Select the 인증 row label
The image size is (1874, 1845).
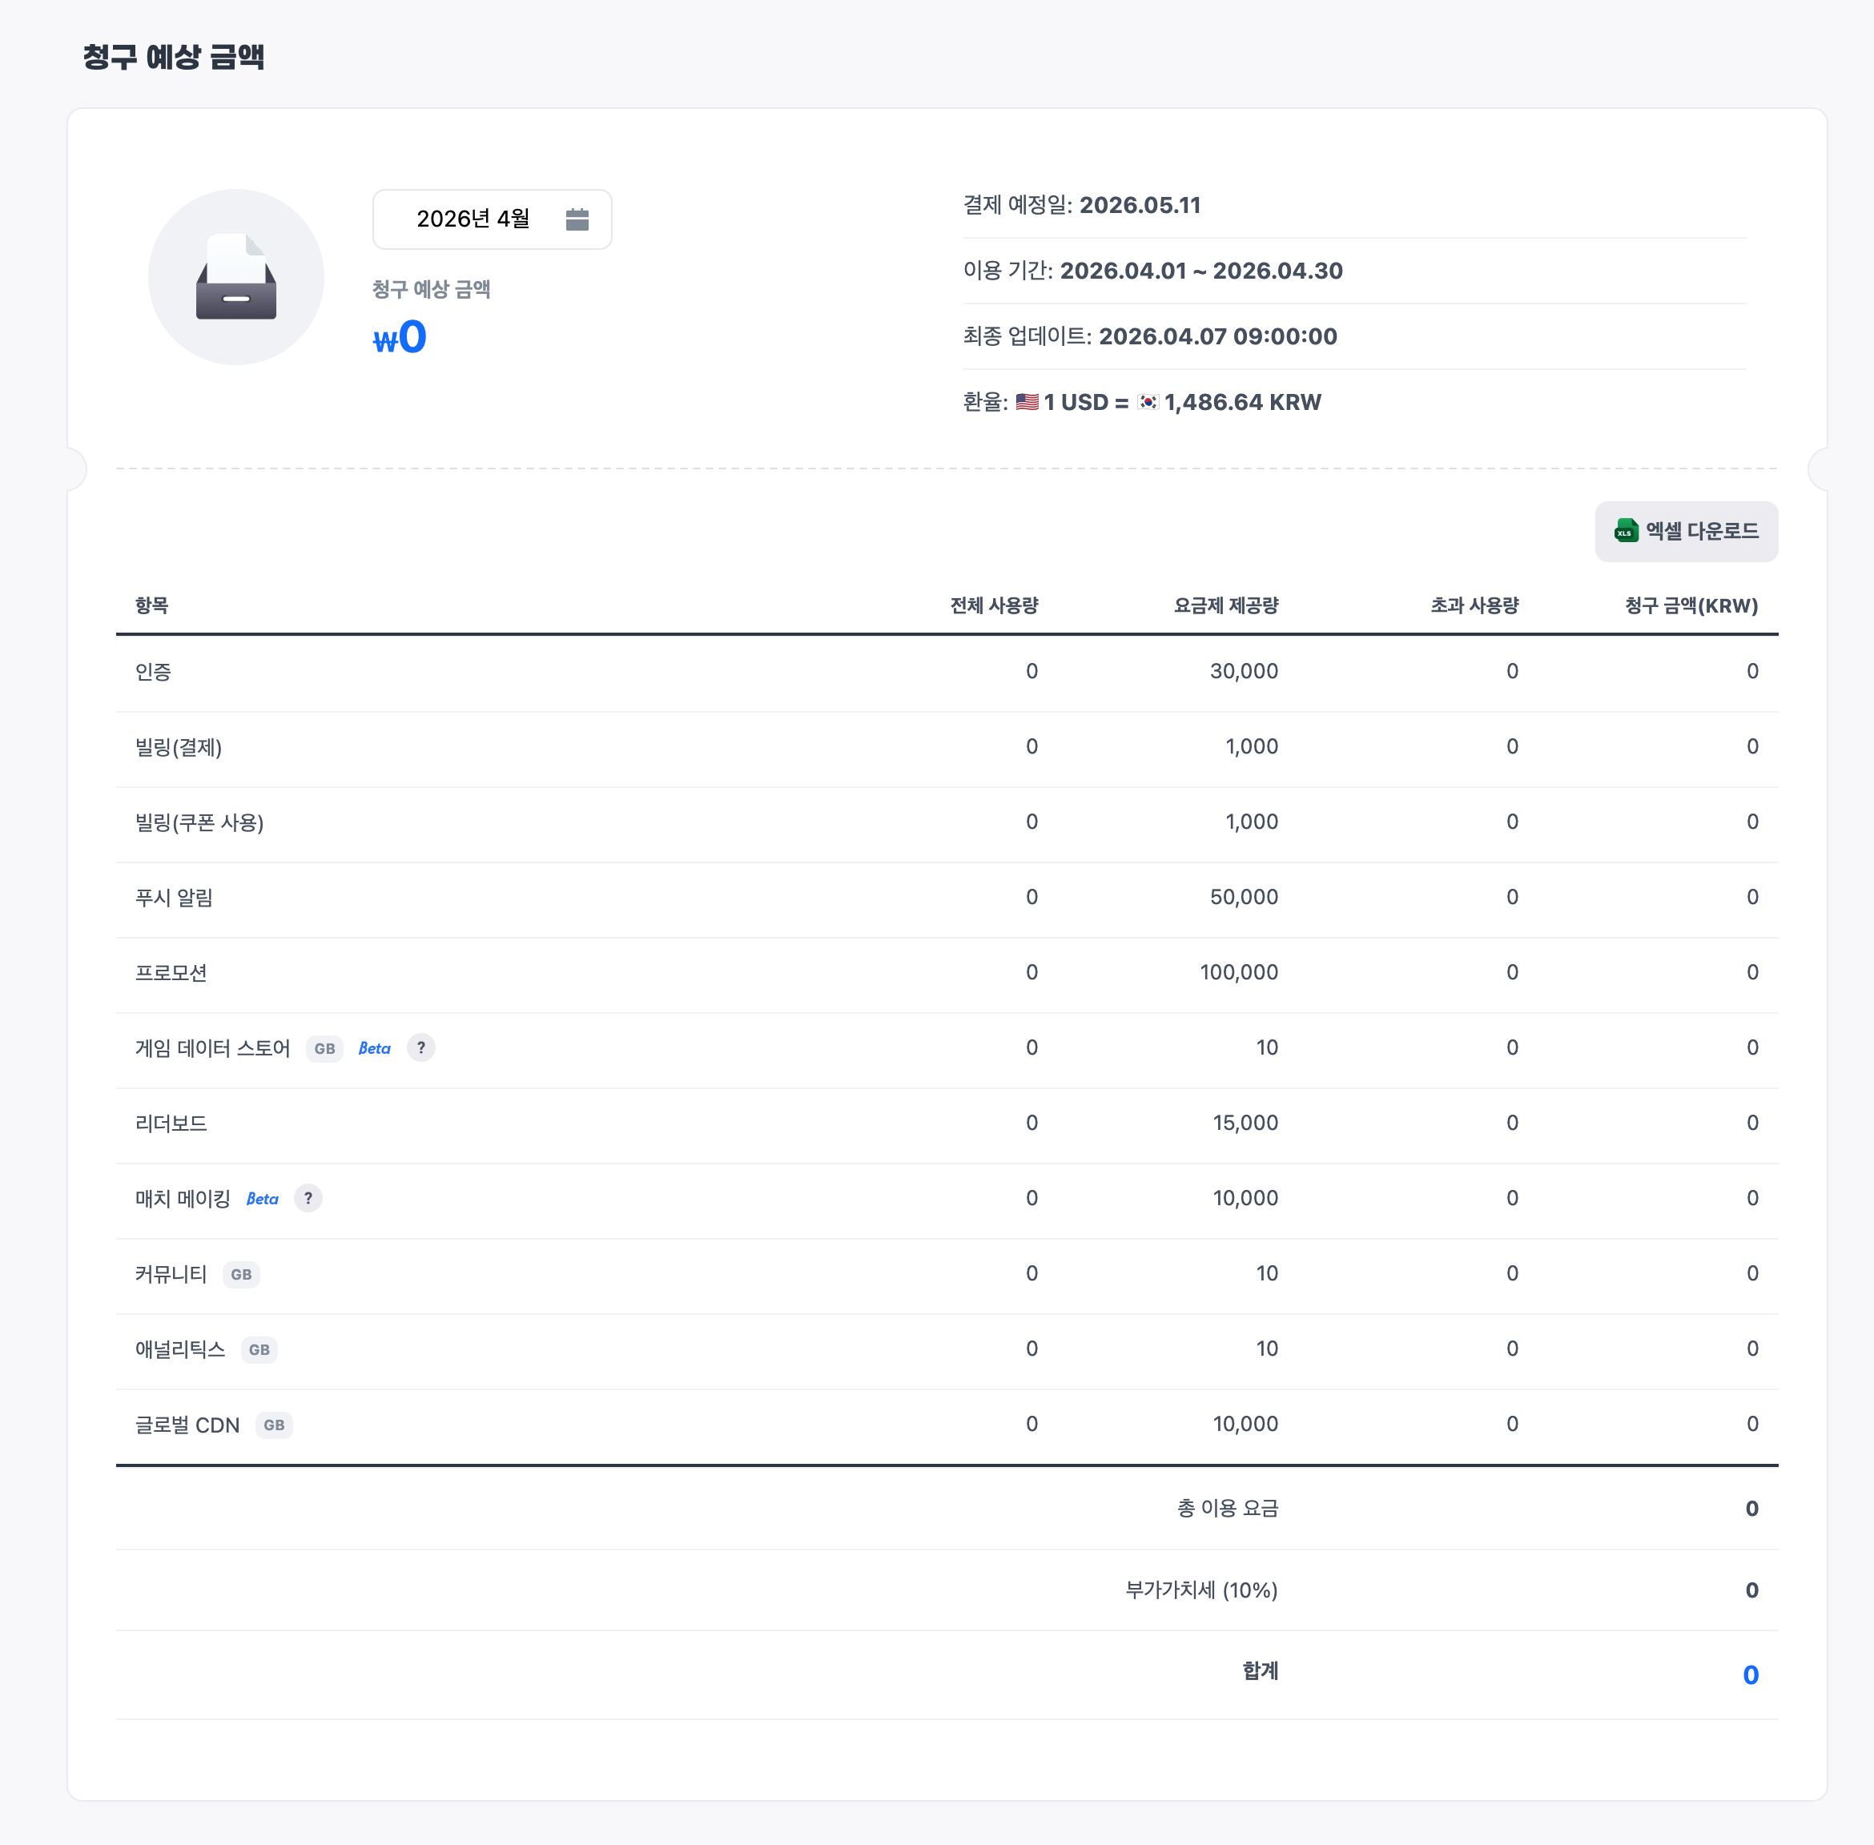click(x=153, y=672)
